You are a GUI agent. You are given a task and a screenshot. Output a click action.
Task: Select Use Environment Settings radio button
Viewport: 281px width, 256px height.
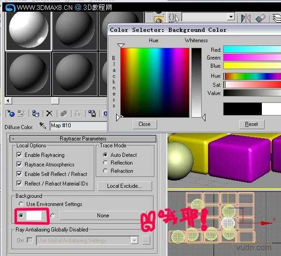[x=21, y=204]
